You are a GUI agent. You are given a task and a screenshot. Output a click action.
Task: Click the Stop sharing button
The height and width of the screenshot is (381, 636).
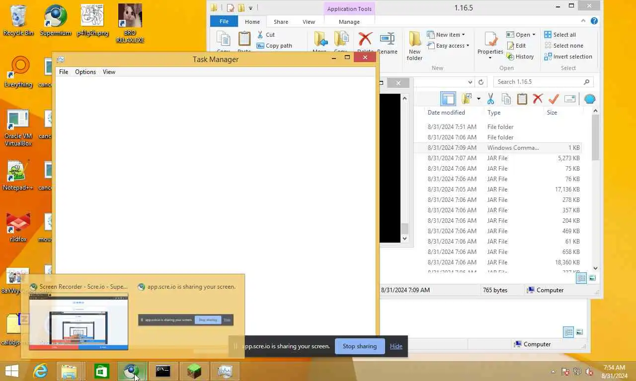[x=360, y=346]
